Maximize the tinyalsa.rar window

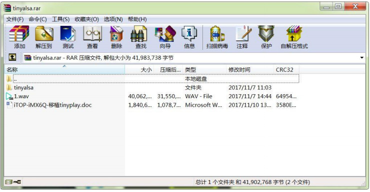pyautogui.click(x=338, y=7)
